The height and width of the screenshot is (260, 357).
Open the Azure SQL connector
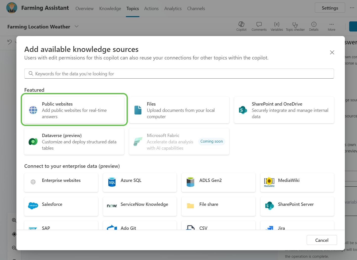[140, 182]
